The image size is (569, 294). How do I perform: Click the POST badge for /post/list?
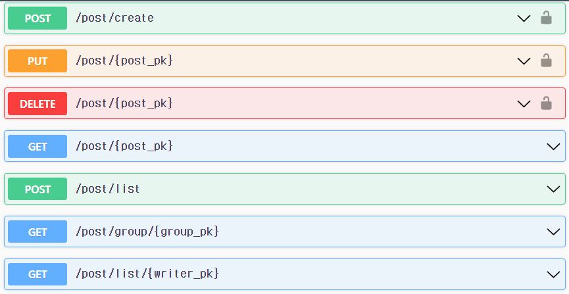(37, 189)
